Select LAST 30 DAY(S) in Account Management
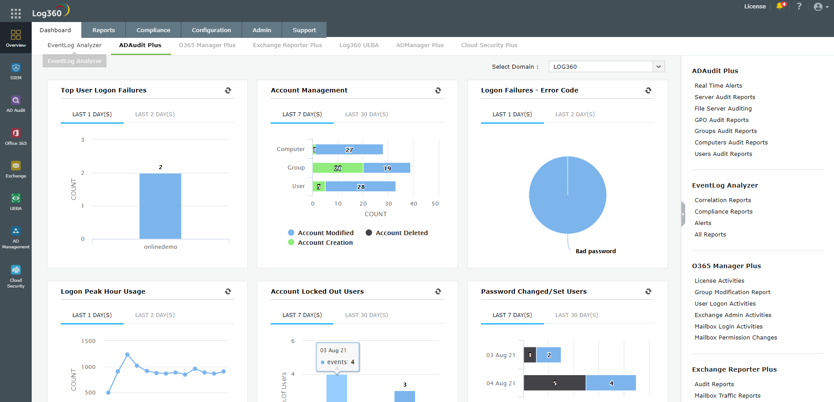The width and height of the screenshot is (834, 402). 367,114
